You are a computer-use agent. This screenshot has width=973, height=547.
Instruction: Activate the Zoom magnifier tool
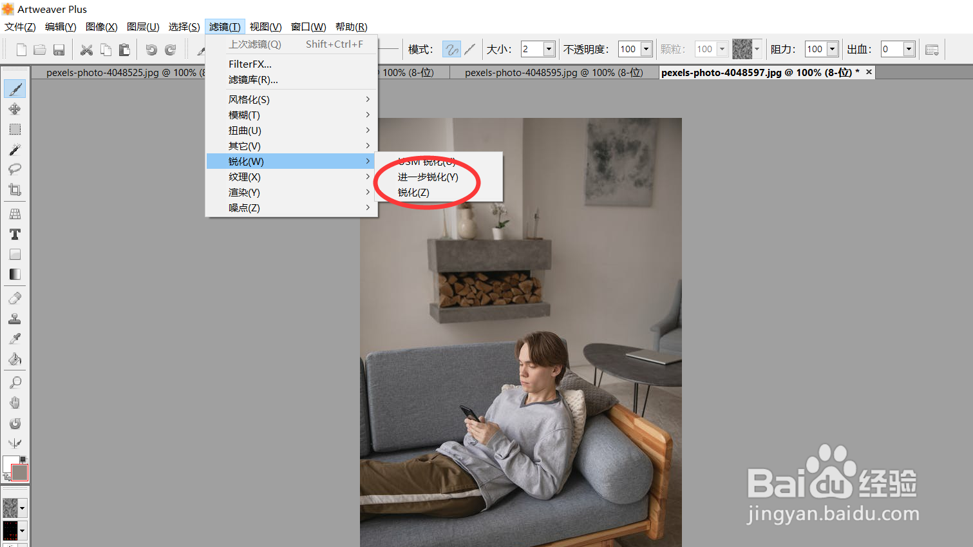click(14, 381)
